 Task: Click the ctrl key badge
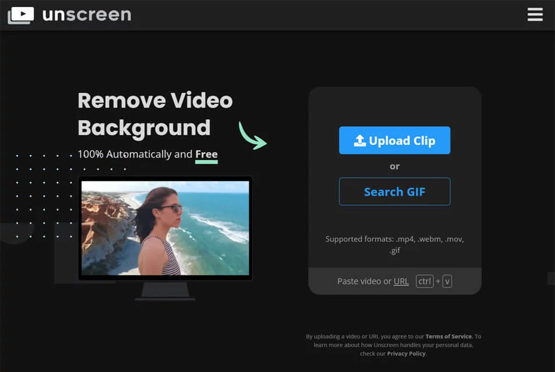[424, 281]
